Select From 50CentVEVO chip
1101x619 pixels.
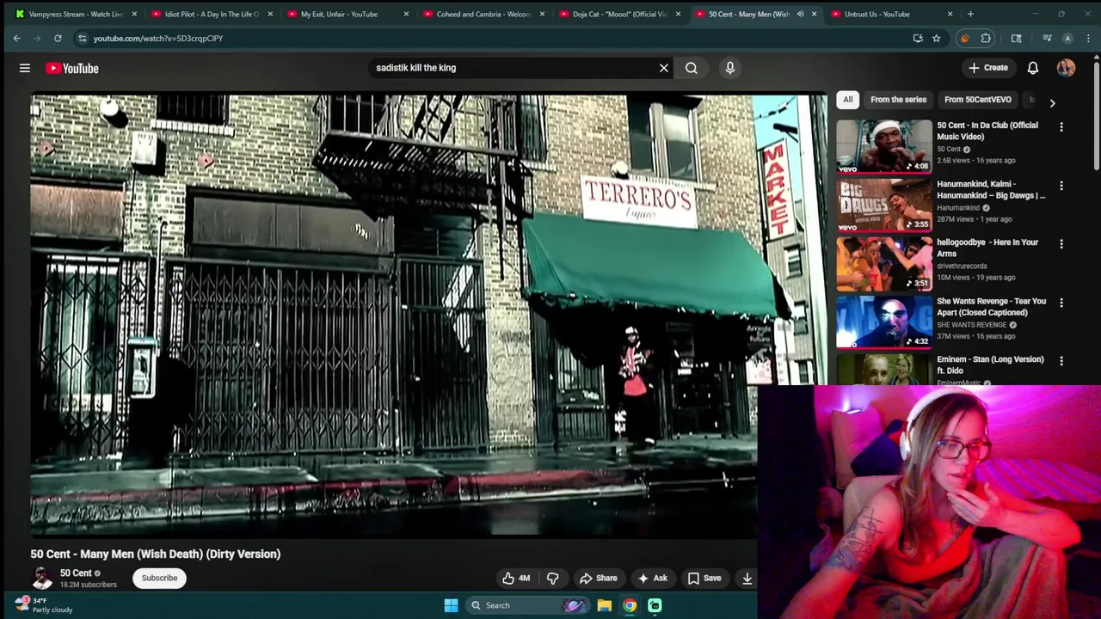point(977,100)
